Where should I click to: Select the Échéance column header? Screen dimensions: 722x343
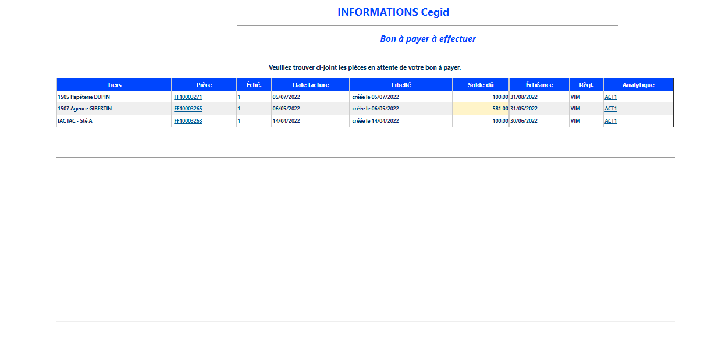(x=539, y=85)
